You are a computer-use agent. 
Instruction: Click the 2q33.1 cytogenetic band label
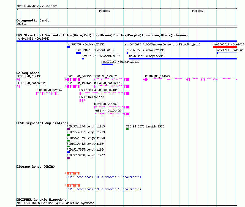pos(21,24)
